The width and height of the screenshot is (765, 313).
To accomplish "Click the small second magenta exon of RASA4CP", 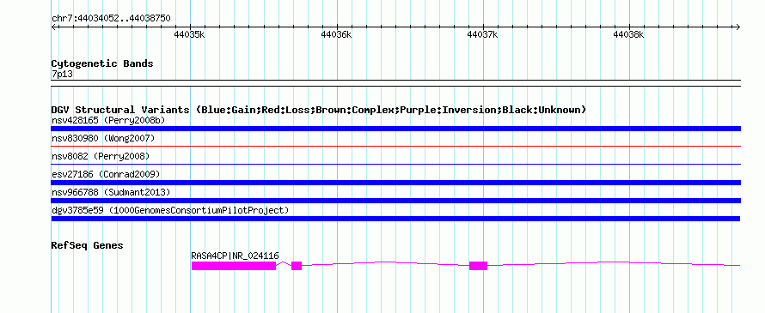I will click(x=297, y=266).
